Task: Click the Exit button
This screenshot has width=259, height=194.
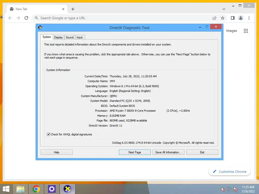Action: click(x=202, y=152)
